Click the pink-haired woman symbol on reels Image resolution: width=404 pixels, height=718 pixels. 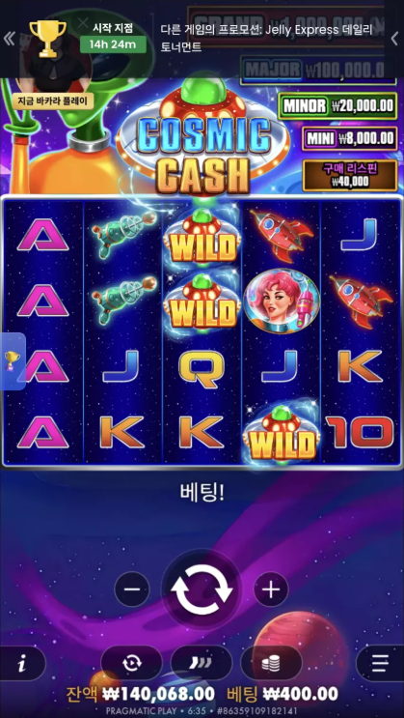[282, 301]
